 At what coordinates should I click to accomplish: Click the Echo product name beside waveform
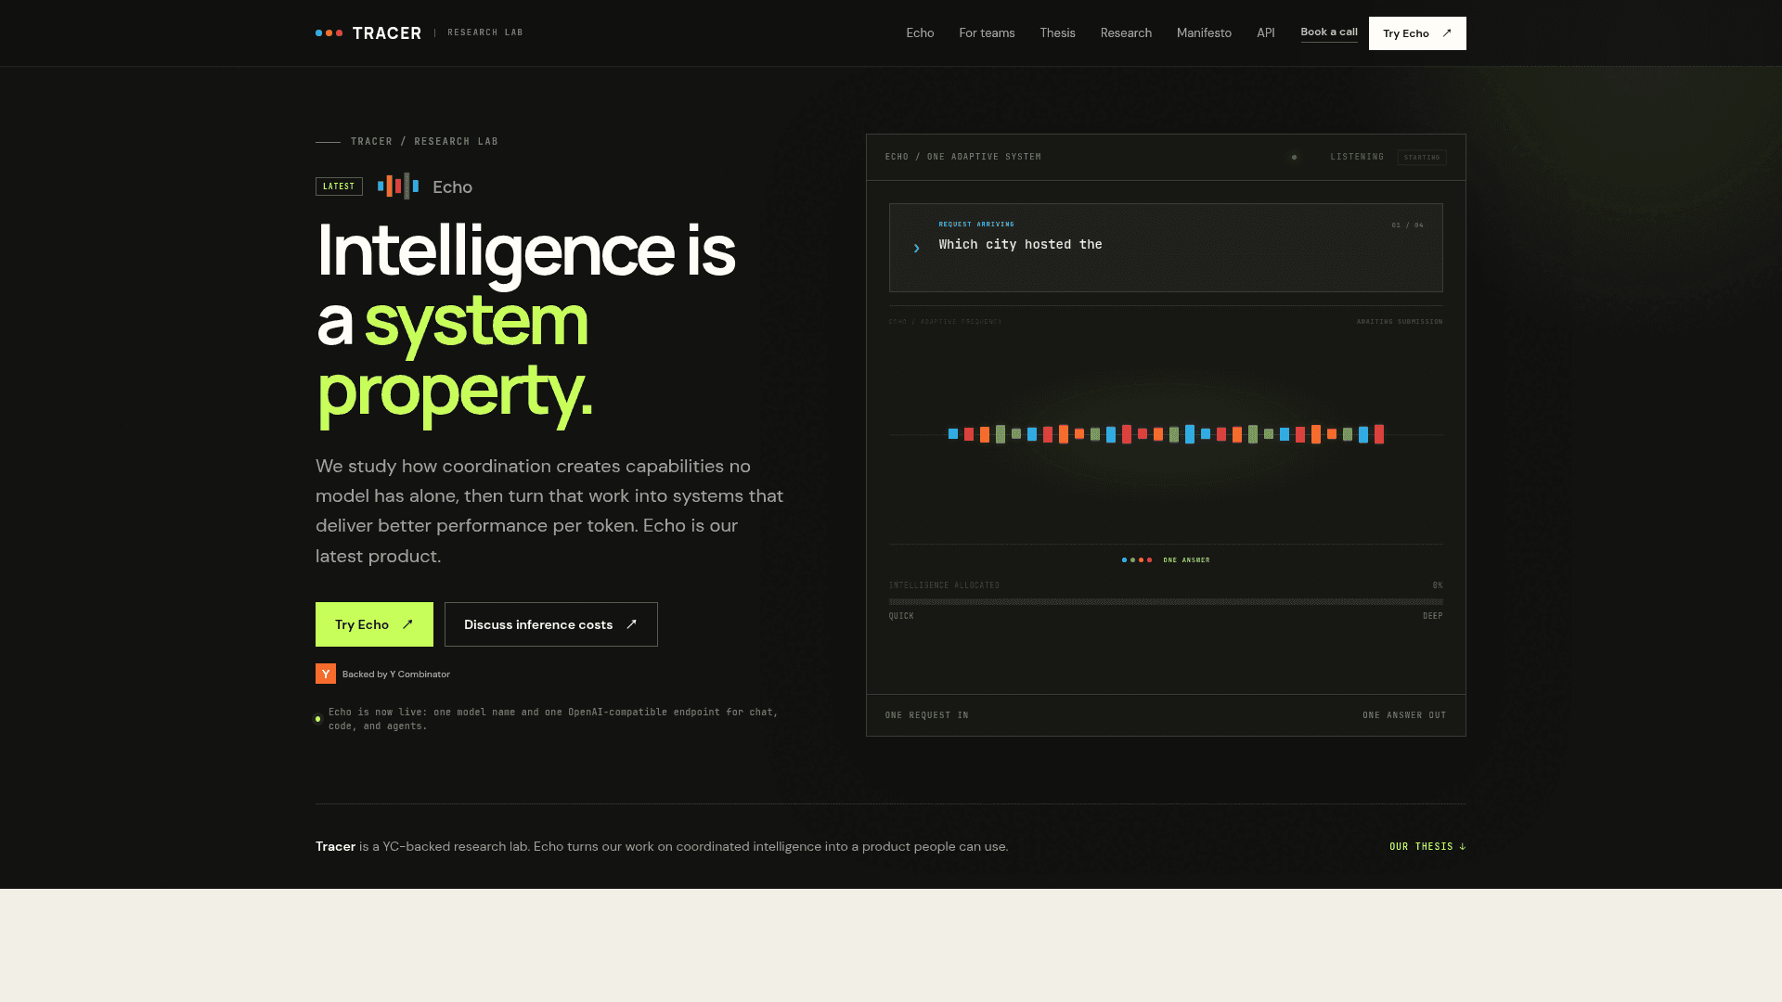tap(452, 187)
